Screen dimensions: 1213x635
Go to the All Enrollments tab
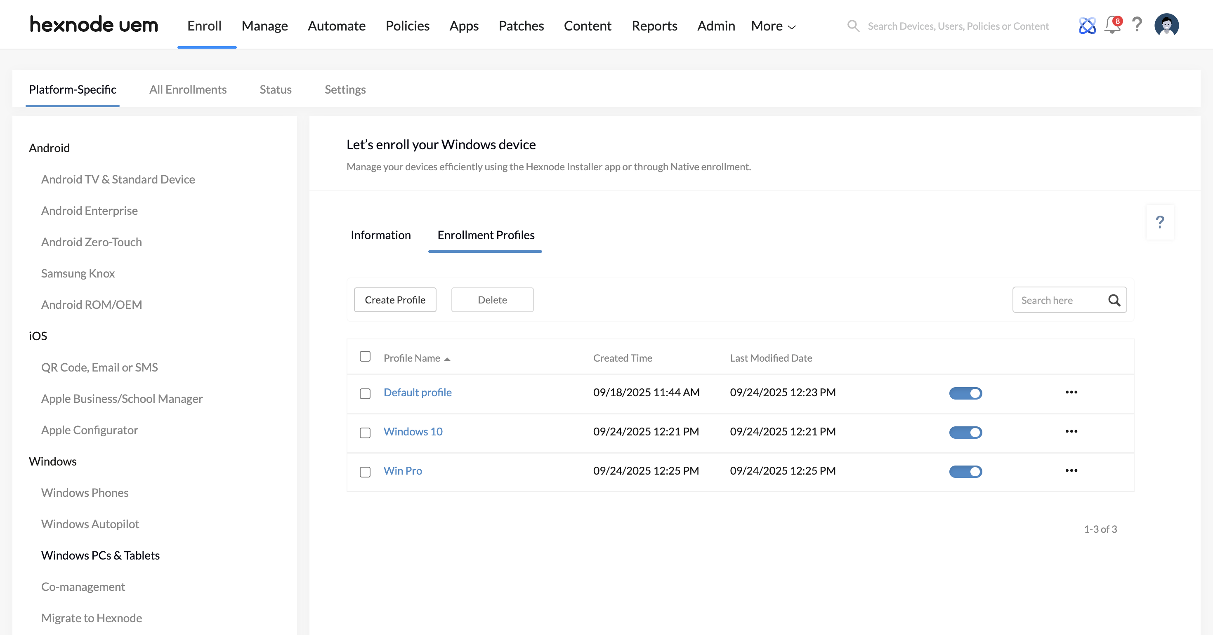pos(188,89)
